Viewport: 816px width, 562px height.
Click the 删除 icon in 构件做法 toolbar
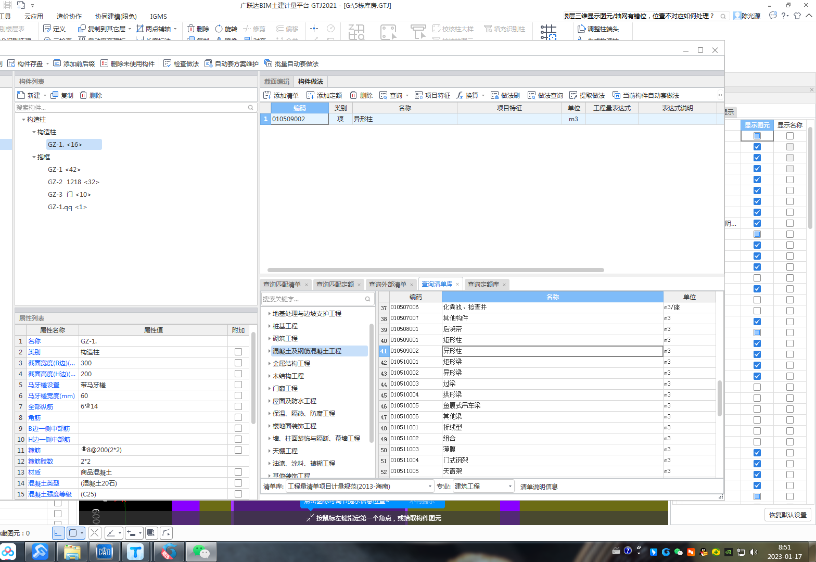[353, 95]
